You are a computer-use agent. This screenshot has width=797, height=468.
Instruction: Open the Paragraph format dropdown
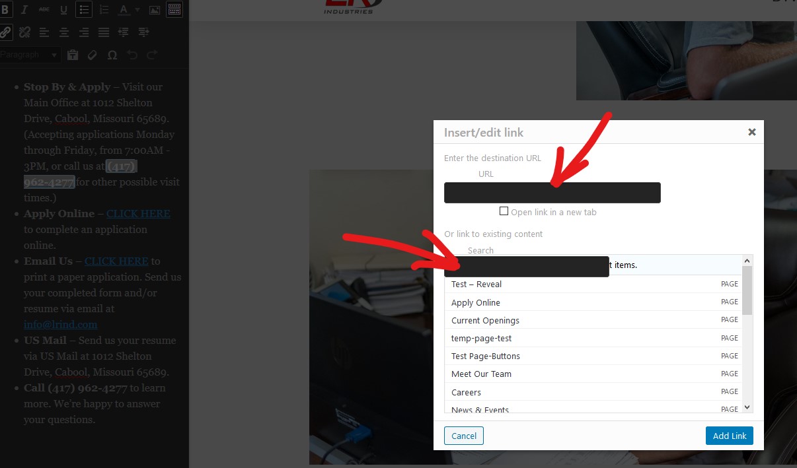[x=30, y=55]
